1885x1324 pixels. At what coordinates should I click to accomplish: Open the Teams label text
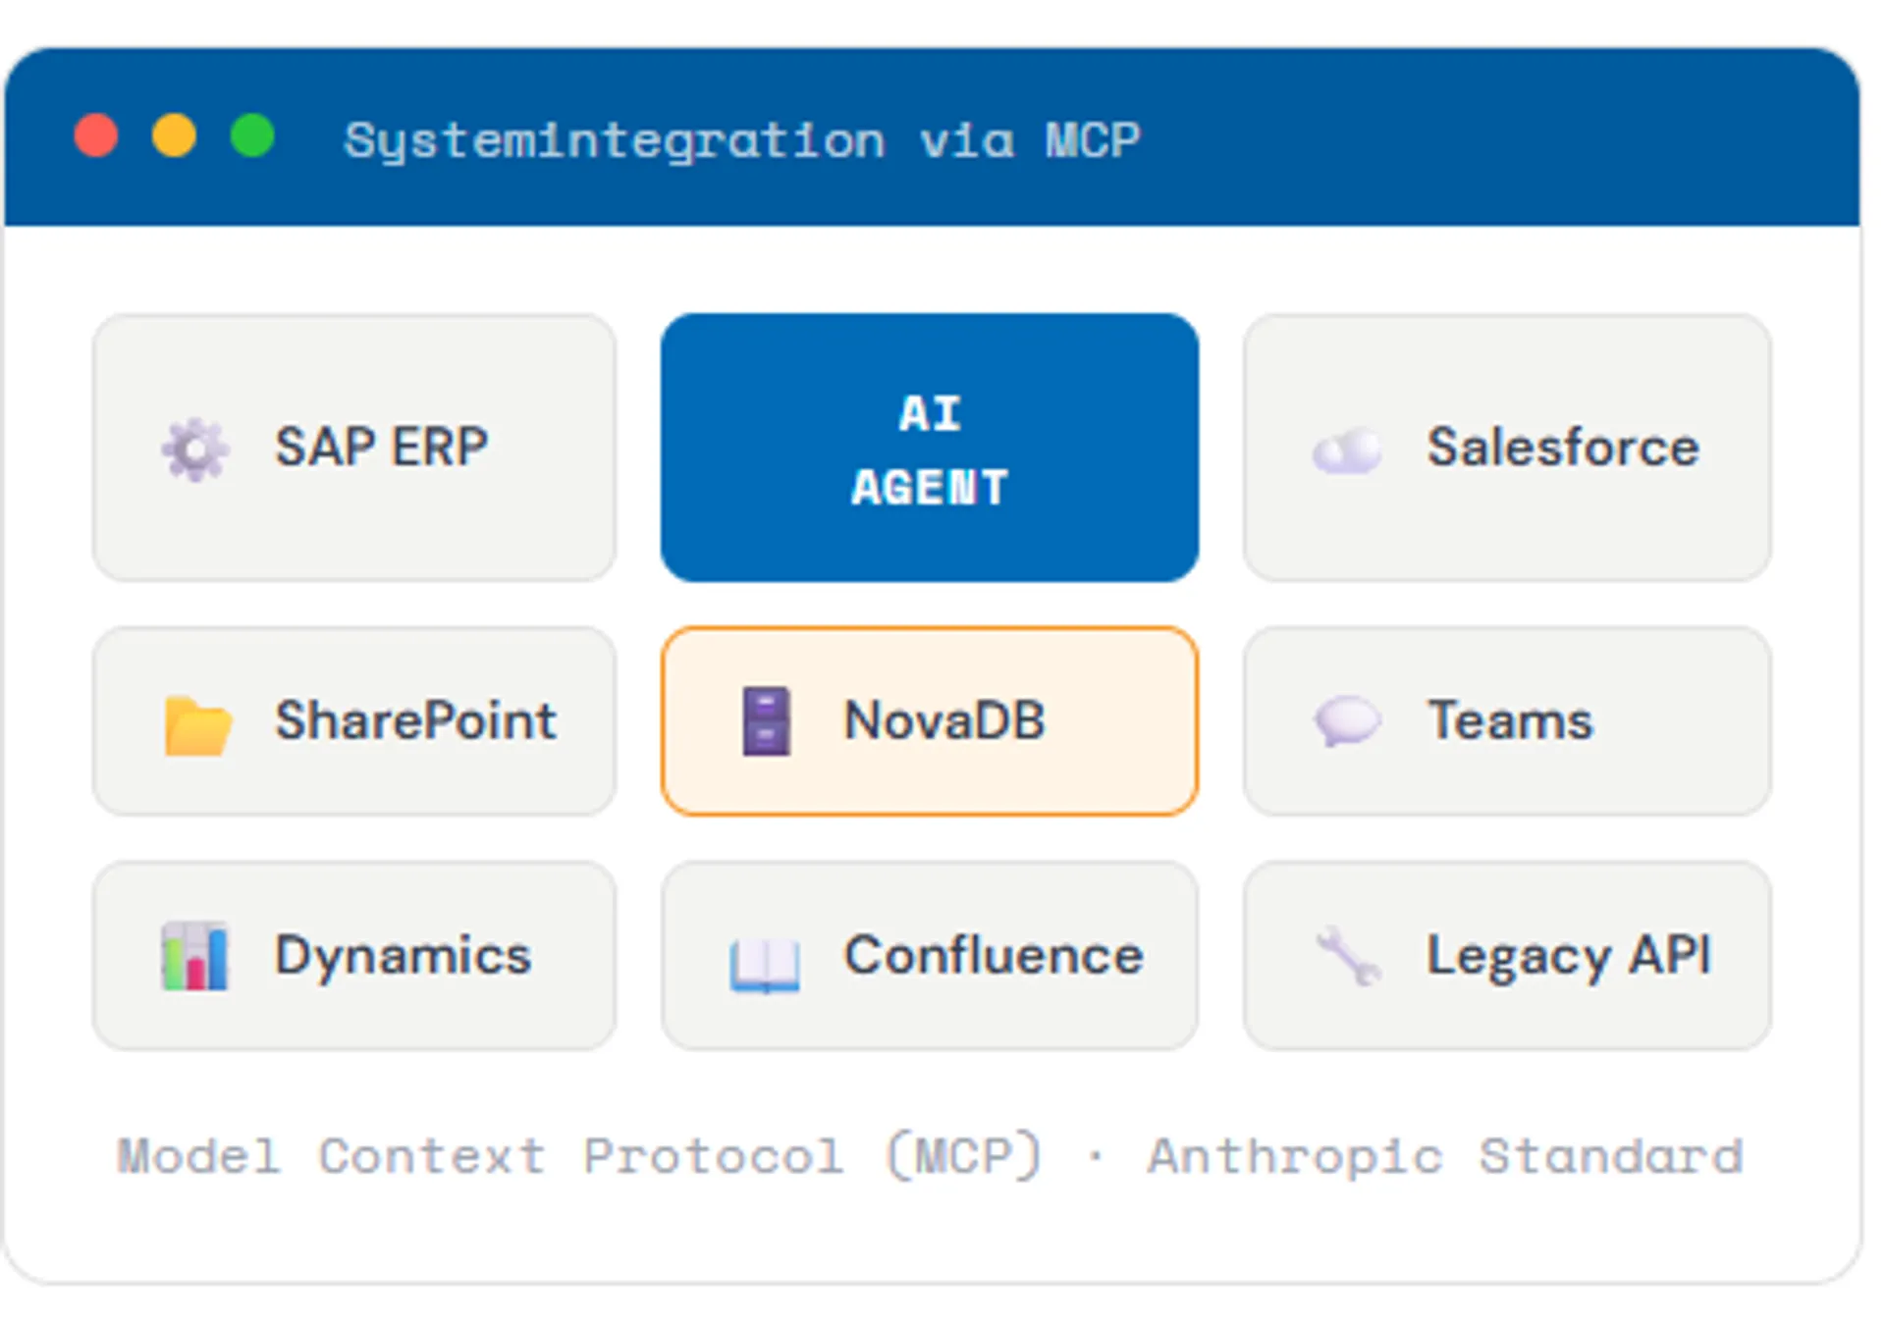1509,720
